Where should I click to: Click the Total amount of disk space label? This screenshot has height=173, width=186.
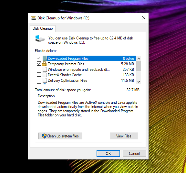click(x=63, y=90)
